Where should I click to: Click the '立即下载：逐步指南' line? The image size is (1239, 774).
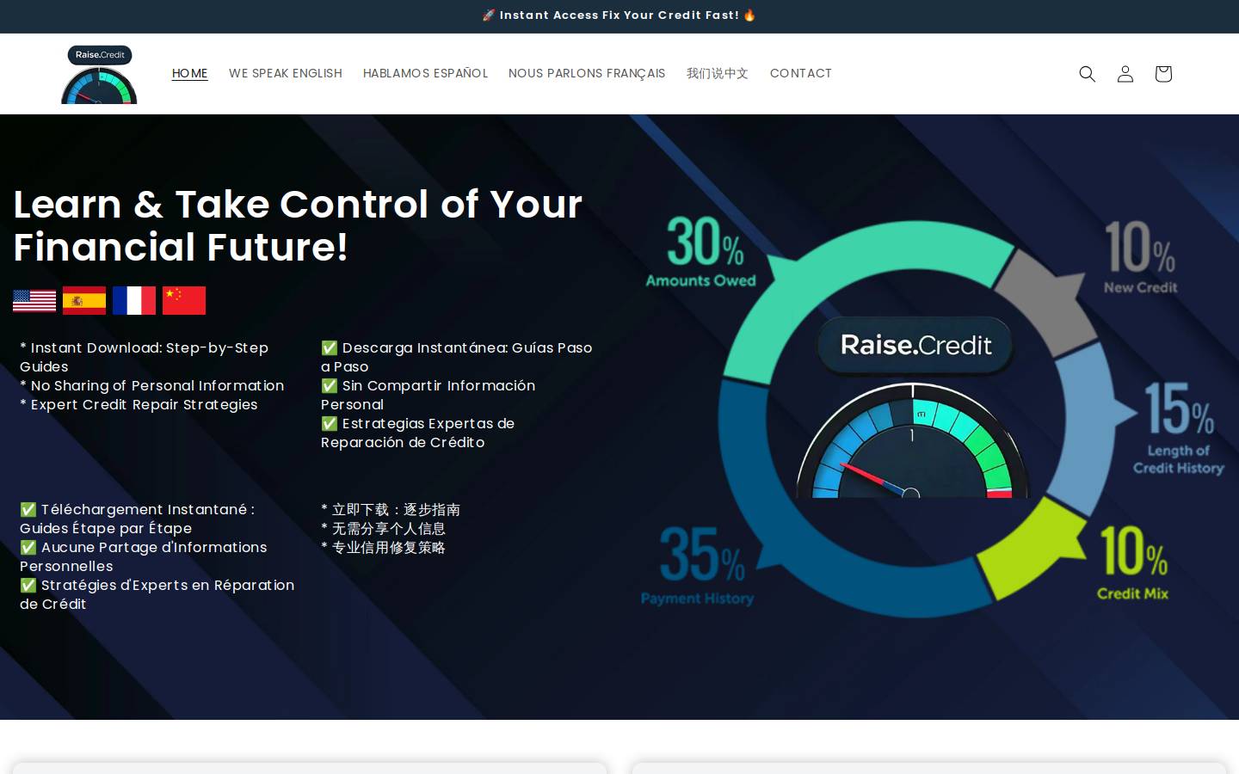coord(391,510)
